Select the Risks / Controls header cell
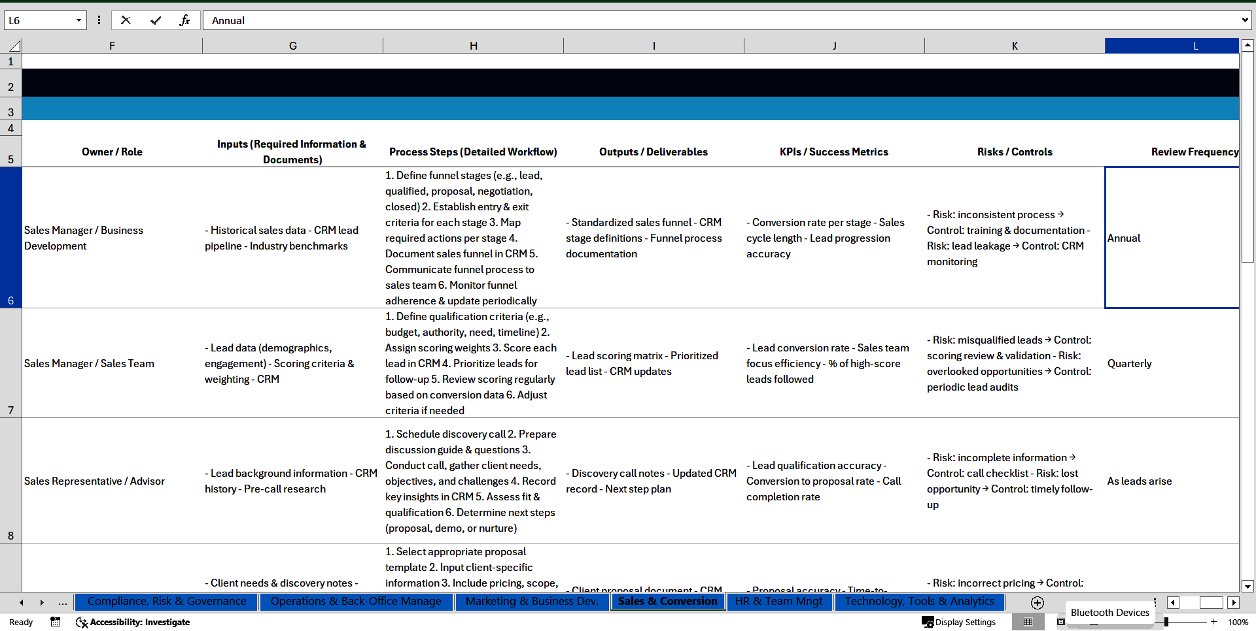This screenshot has width=1256, height=631. (x=1015, y=152)
